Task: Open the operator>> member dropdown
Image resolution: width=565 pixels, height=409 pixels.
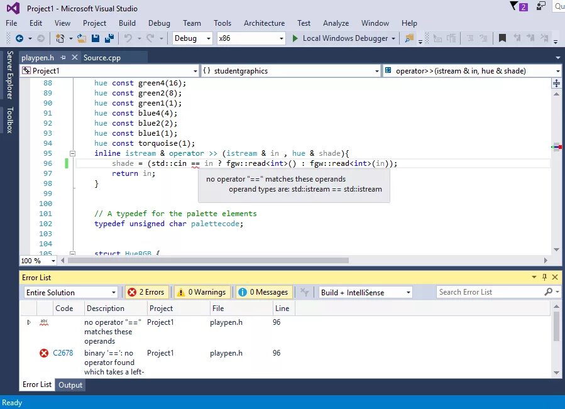Action: [473, 71]
